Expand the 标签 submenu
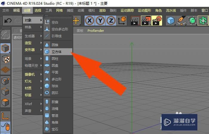This screenshot has width=209, height=134. 33,95
